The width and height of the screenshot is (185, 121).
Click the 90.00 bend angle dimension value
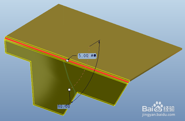tap(64, 106)
